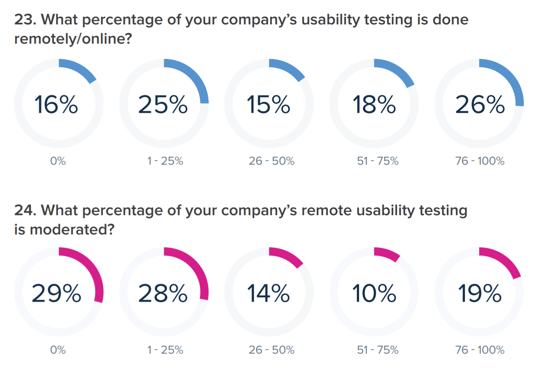Click the 26% blue donut chart
The height and width of the screenshot is (368, 537).
click(479, 104)
